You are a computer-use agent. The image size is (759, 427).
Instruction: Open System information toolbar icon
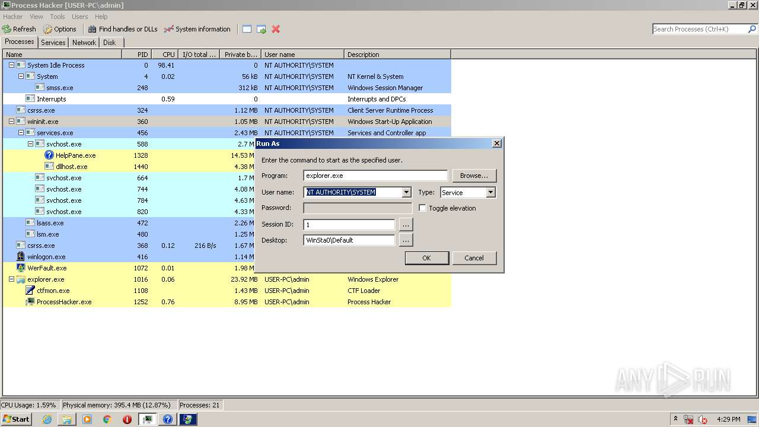169,29
